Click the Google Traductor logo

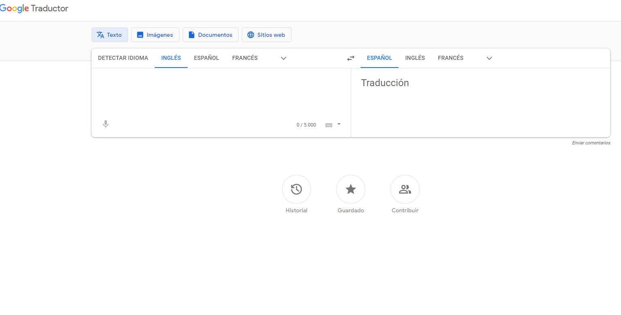[x=34, y=8]
